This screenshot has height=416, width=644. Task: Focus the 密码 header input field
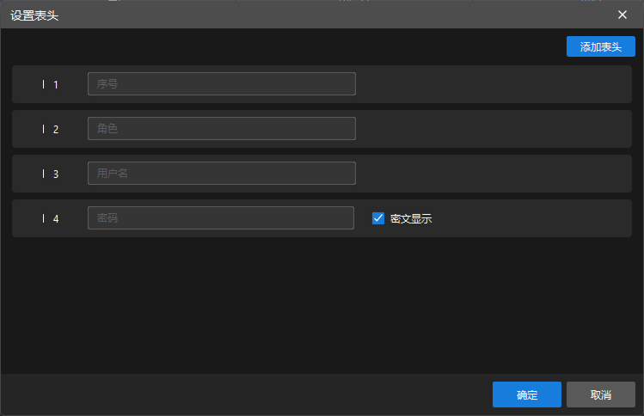click(x=220, y=218)
